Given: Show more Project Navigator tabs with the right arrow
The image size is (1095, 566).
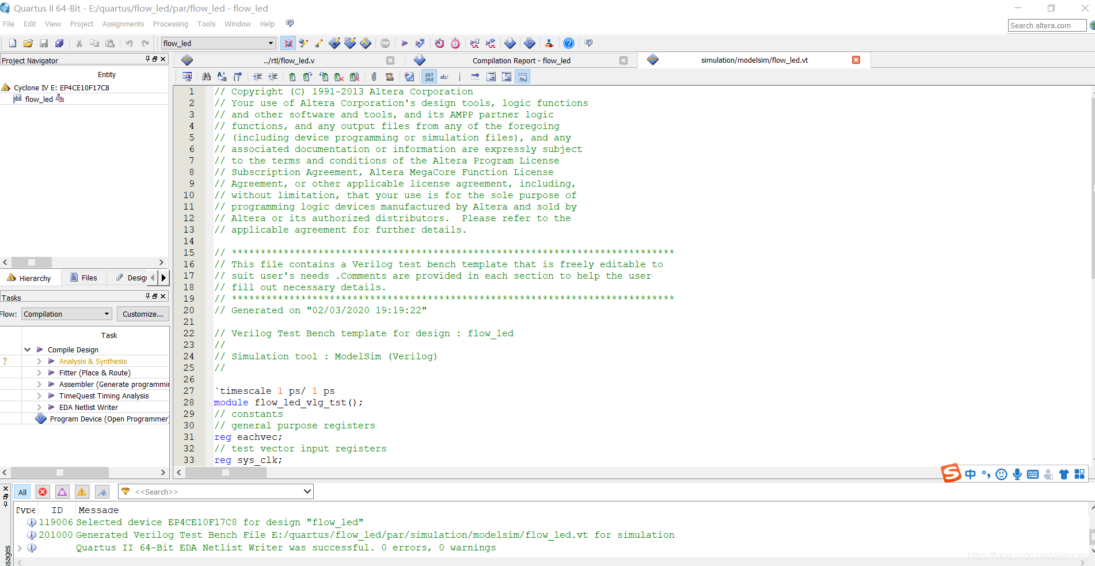Looking at the screenshot, I should click(164, 278).
